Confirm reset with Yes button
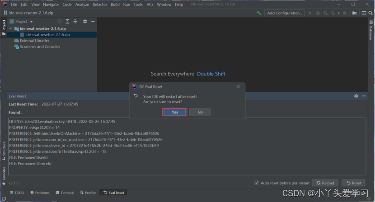Viewport: 375px width, 202px height. pyautogui.click(x=174, y=112)
